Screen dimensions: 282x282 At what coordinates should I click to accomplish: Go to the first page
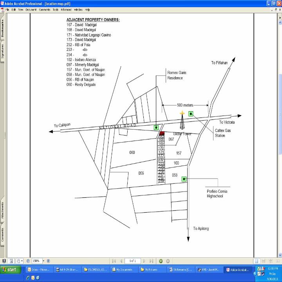[114, 261]
